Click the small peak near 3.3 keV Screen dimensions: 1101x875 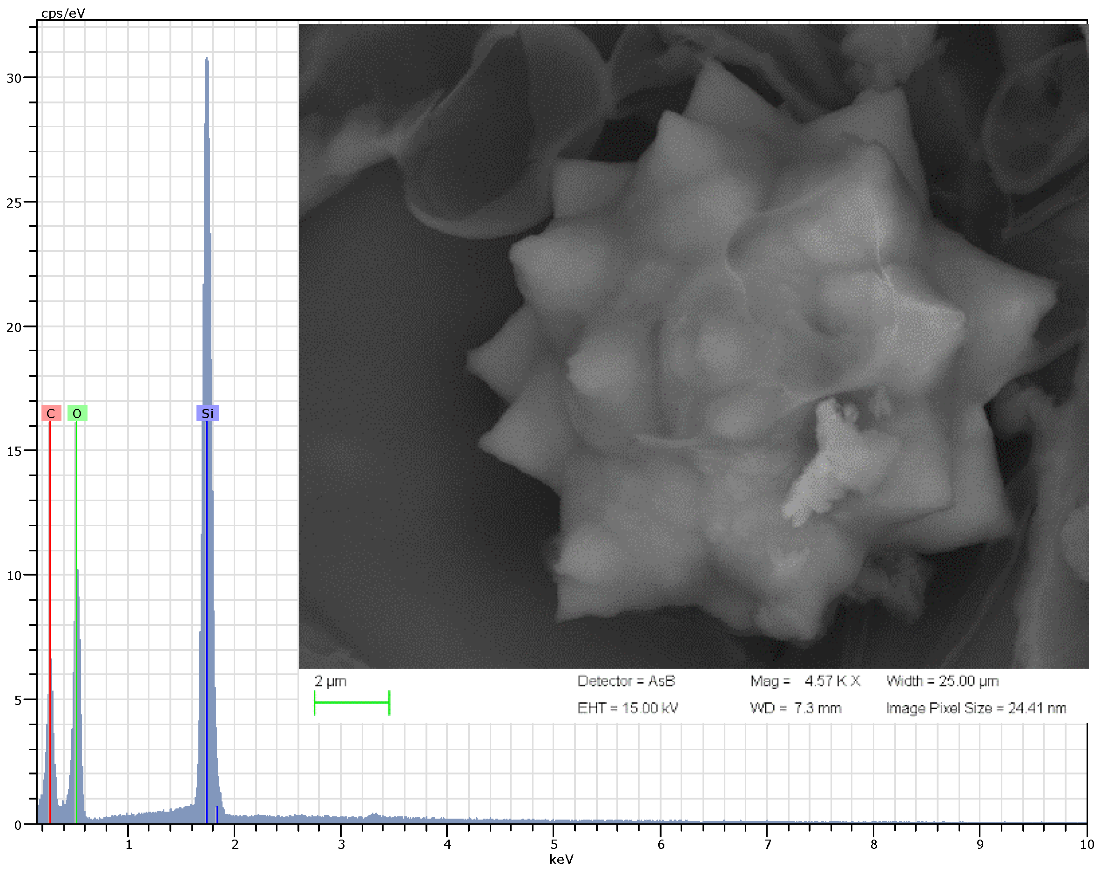pyautogui.click(x=374, y=816)
